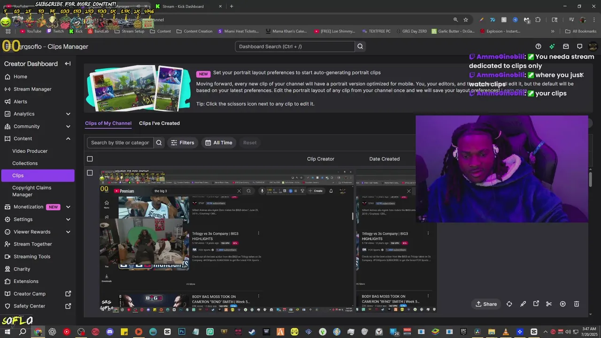Open the Twitch bookmark
This screenshot has height=338, width=601.
tap(55, 31)
